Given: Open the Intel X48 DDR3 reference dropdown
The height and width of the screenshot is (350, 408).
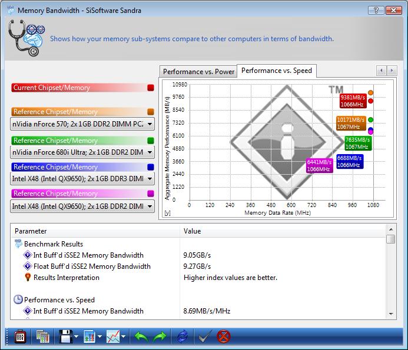Looking at the screenshot, I should [82, 179].
